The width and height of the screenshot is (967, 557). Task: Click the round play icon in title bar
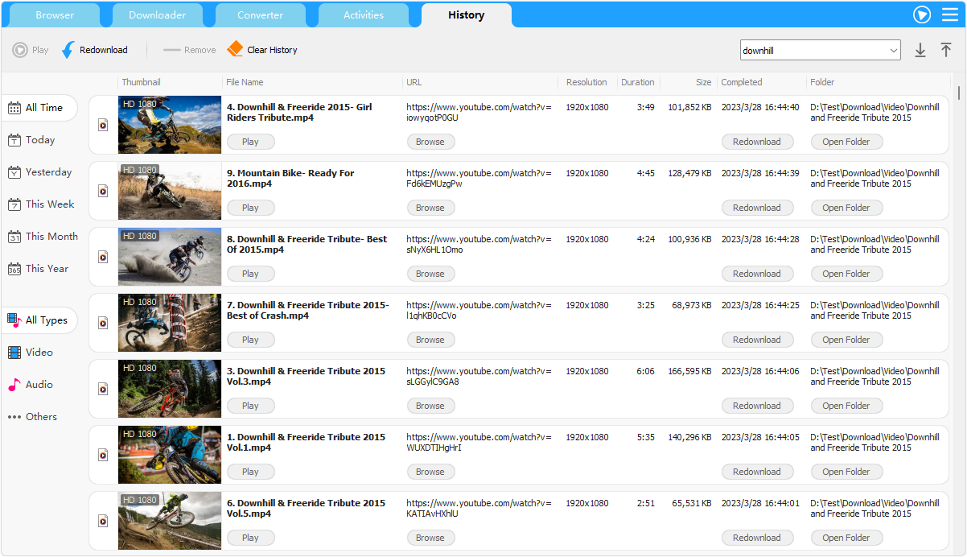922,14
